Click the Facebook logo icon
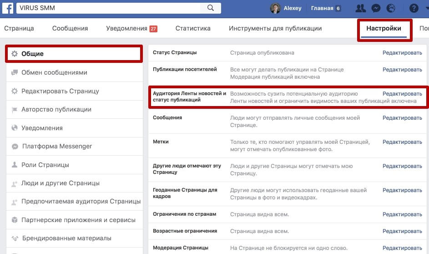Screen dimensions: 429x254 tap(8, 8)
